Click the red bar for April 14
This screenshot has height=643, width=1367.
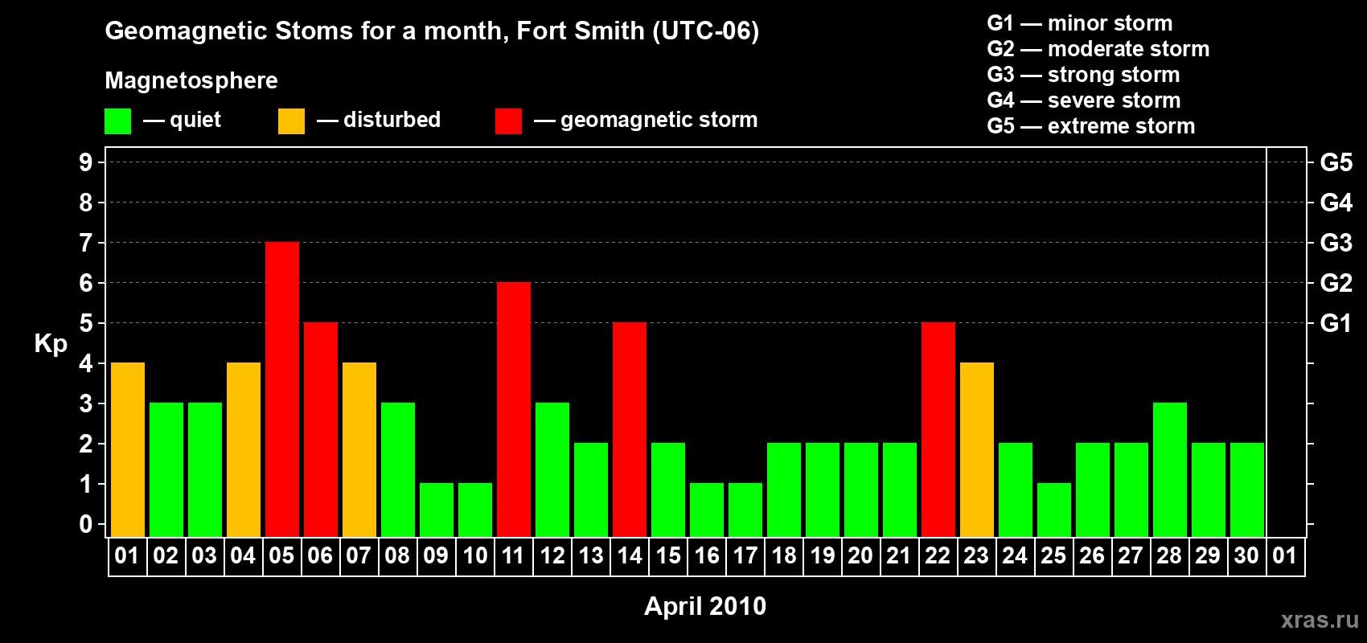(x=630, y=430)
